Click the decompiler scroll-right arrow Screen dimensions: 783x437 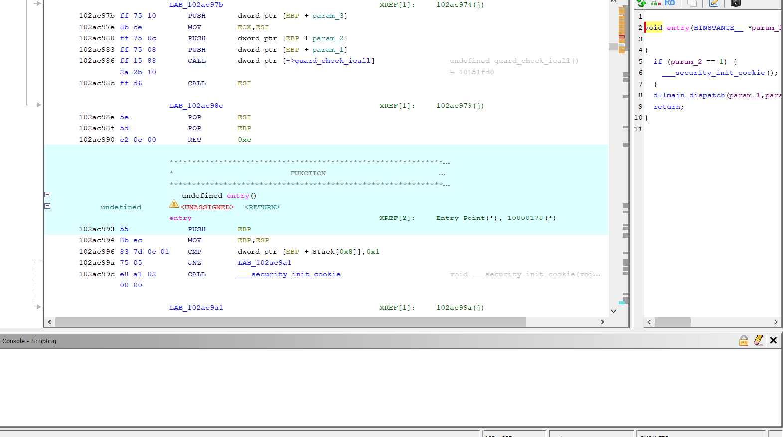[776, 322]
